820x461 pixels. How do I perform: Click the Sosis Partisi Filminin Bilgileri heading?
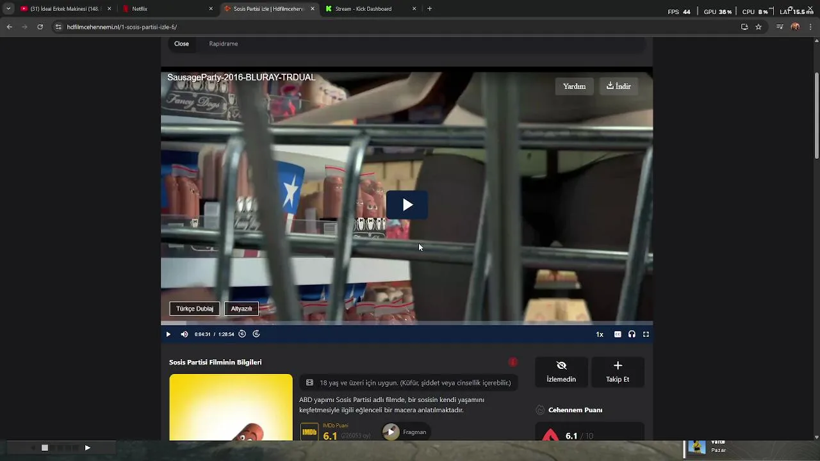pos(215,362)
